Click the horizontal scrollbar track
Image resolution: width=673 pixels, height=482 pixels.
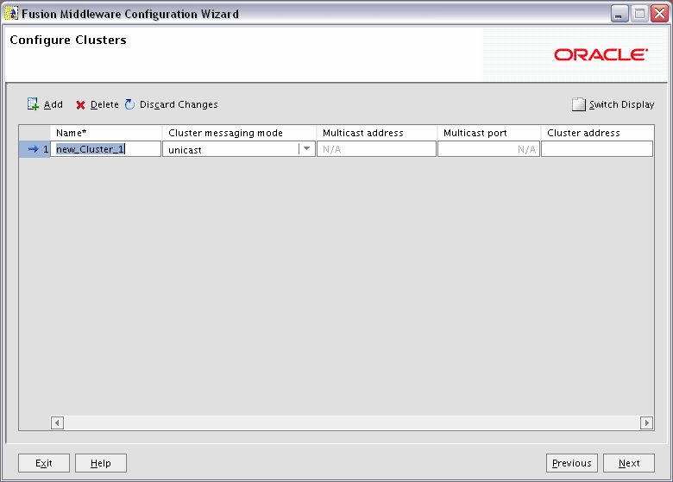(x=352, y=423)
